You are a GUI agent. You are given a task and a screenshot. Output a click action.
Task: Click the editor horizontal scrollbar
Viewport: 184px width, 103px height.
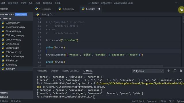[104, 66]
